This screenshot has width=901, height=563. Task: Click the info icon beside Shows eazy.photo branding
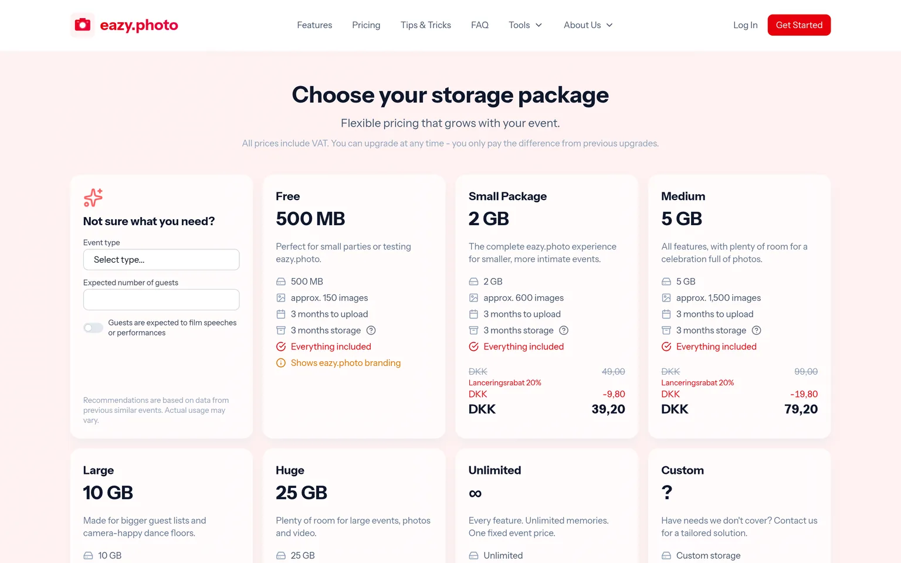(x=281, y=363)
